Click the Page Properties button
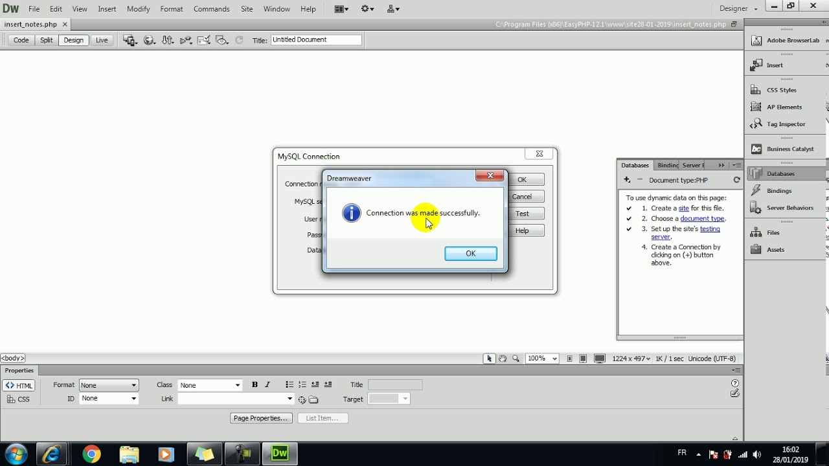 point(260,418)
